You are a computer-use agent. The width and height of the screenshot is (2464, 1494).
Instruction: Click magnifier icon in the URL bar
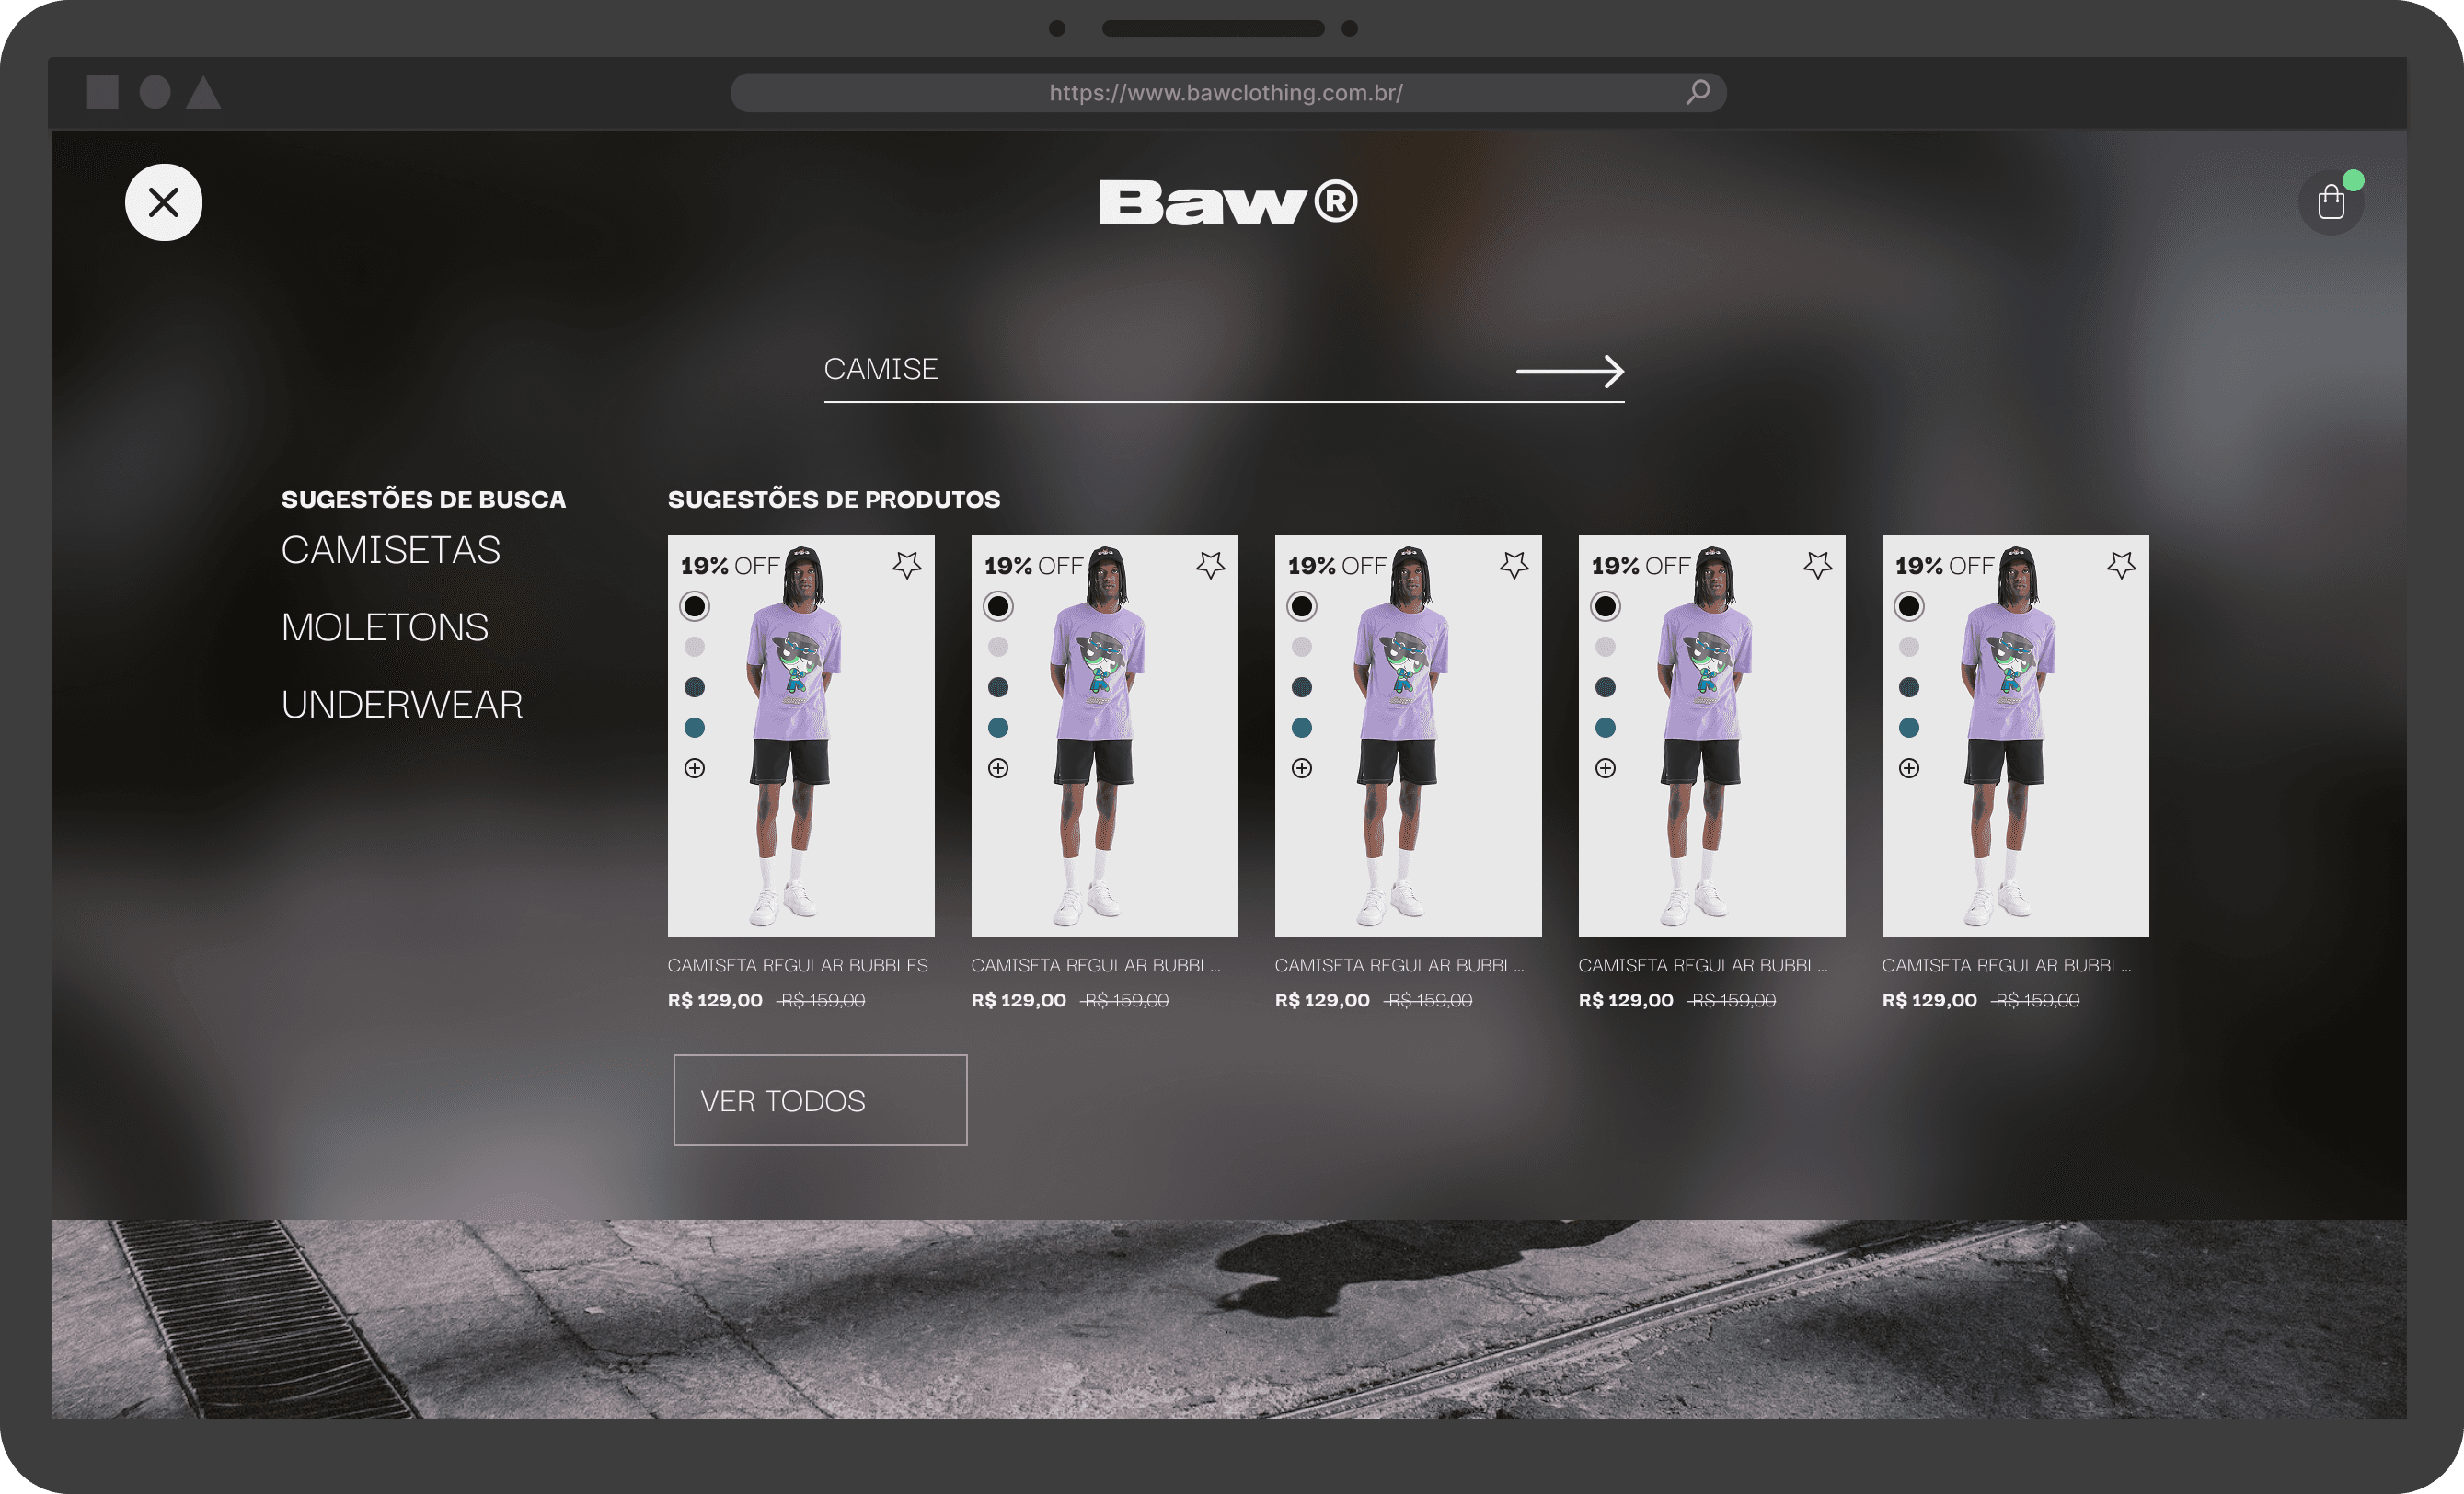pos(1697,93)
